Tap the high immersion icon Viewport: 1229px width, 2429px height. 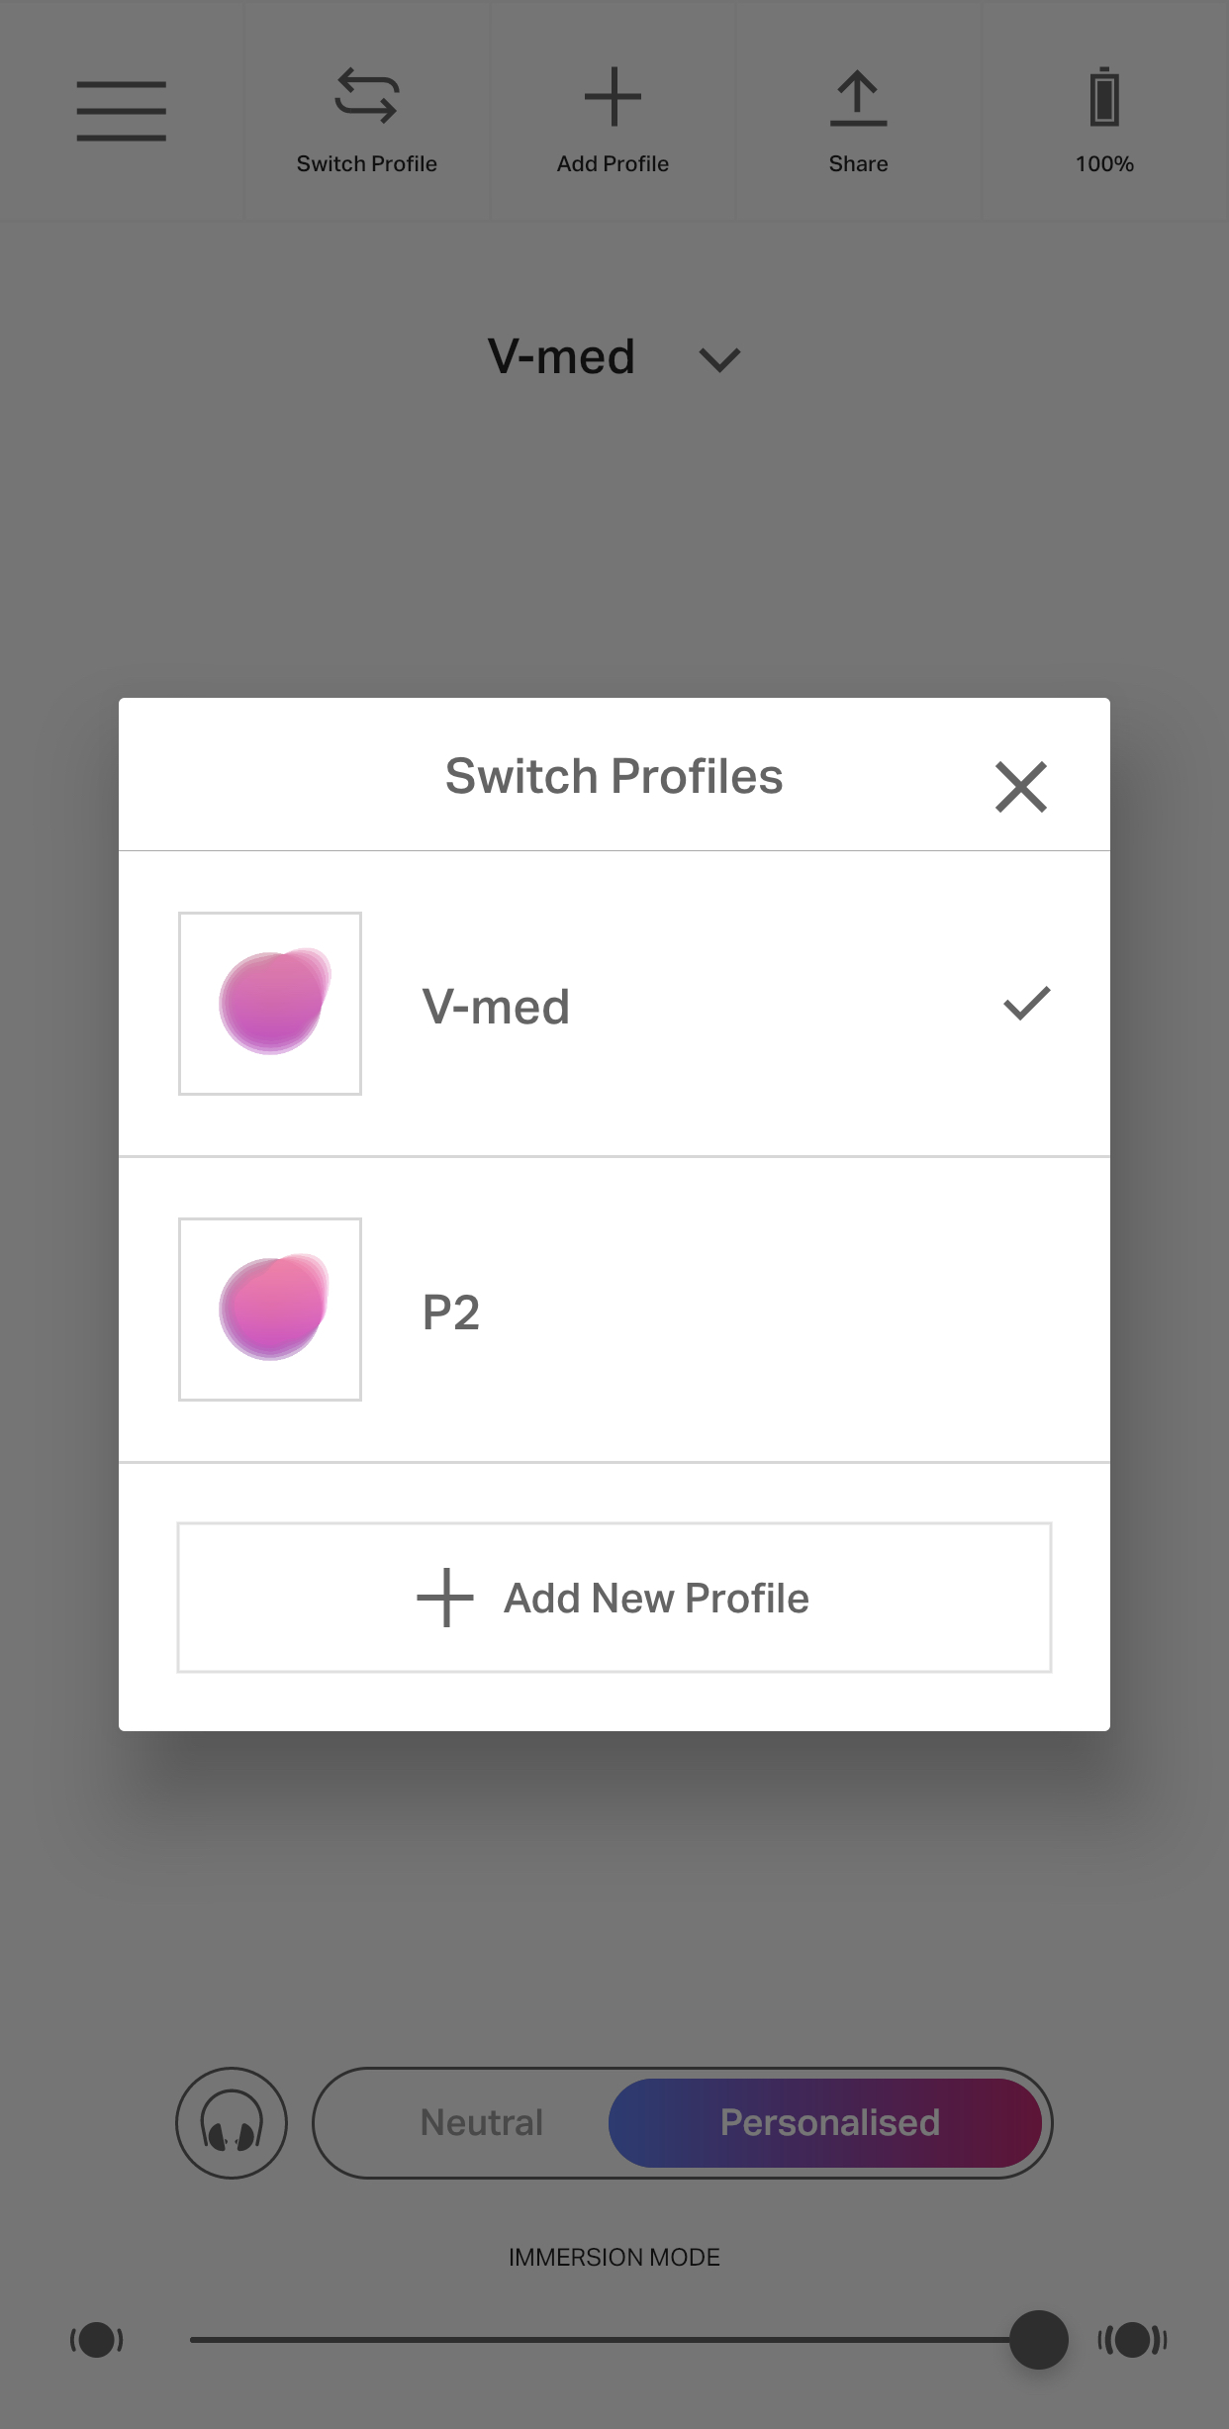pyautogui.click(x=1132, y=2340)
